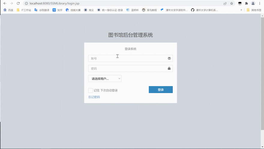Open the 南交 bookmark
Image resolution: width=264 pixels, height=149 pixels.
89,10
